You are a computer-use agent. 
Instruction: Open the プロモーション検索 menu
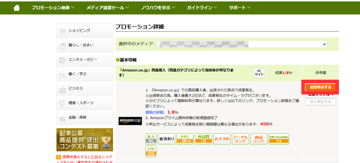pos(53,8)
